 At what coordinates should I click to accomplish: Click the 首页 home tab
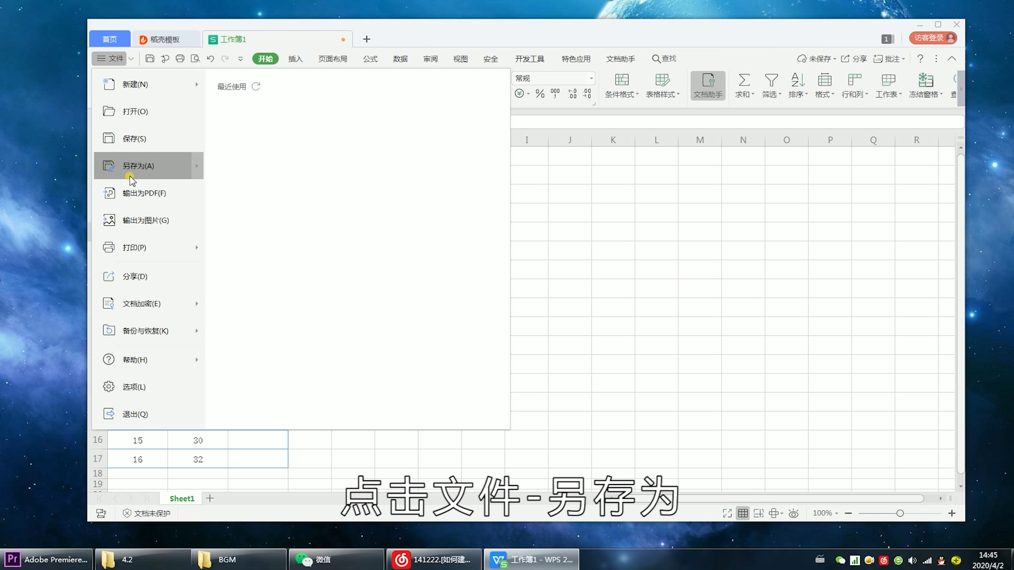click(110, 39)
